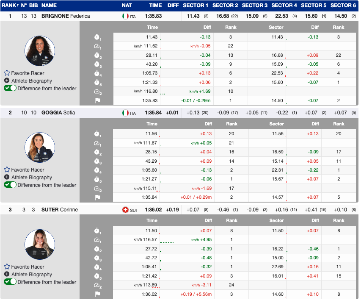This screenshot has width=361, height=300.
Task: Sort results by RANK column header
Action: (x=9, y=6)
